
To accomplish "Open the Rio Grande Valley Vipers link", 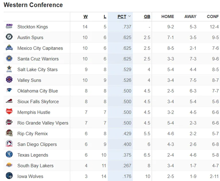I will (43, 123).
